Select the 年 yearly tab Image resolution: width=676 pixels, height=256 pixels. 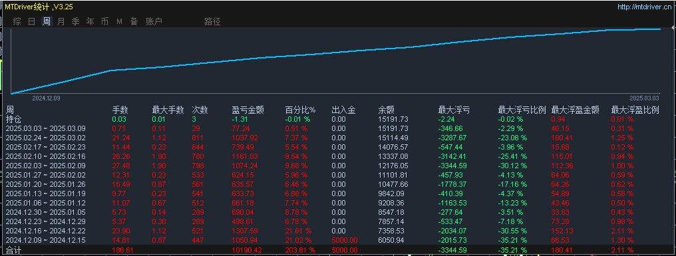[90, 21]
